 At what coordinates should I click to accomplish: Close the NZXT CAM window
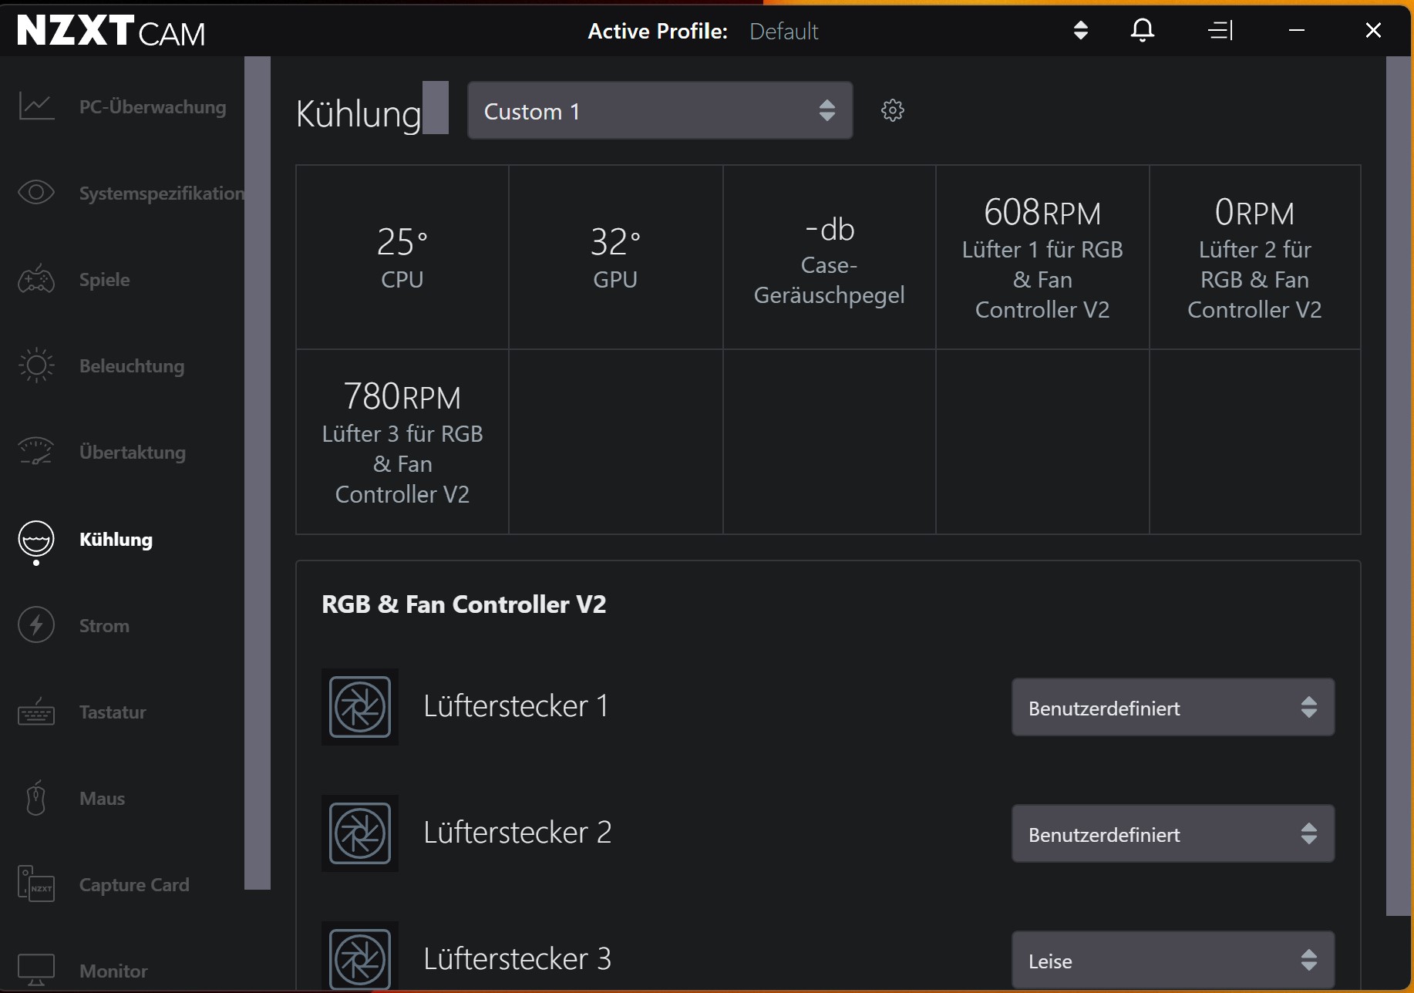point(1373,30)
